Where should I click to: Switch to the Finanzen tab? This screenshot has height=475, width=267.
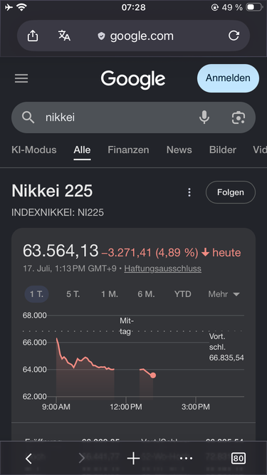pyautogui.click(x=128, y=150)
